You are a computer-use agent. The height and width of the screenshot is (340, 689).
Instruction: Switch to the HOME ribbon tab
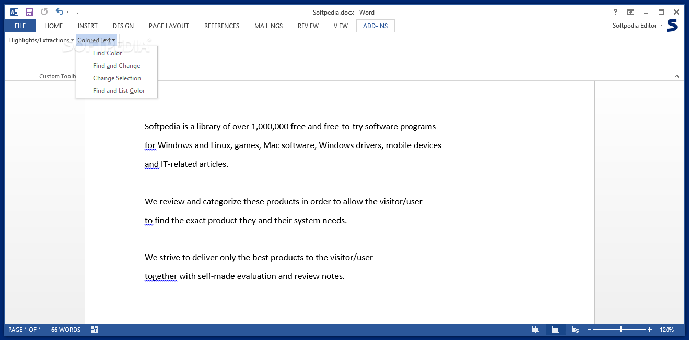click(x=53, y=26)
